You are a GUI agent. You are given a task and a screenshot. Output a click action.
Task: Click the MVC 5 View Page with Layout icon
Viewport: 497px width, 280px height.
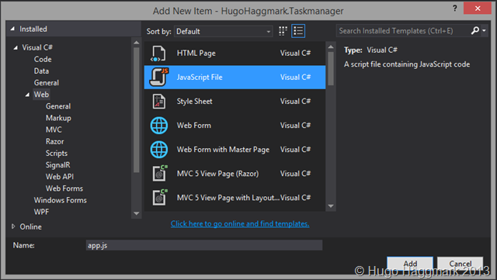[159, 197]
